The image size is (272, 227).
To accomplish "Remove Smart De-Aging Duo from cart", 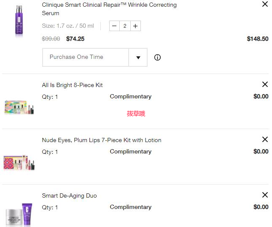I will [265, 195].
